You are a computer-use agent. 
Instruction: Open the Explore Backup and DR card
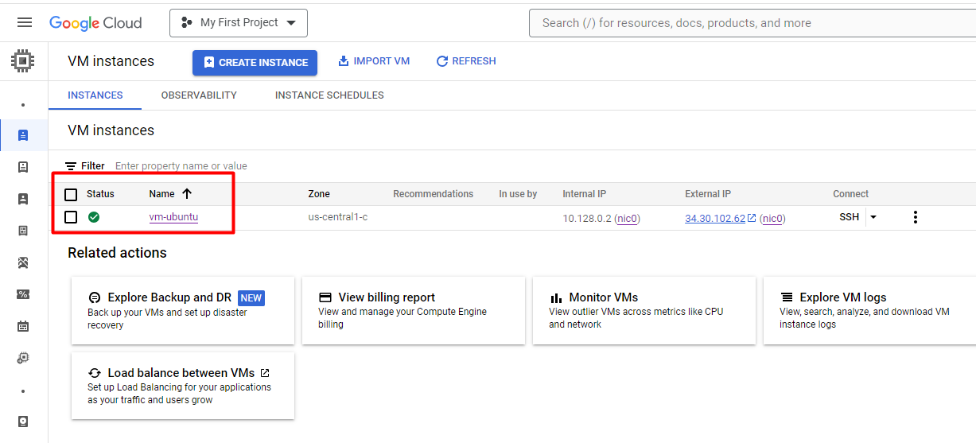(x=183, y=311)
